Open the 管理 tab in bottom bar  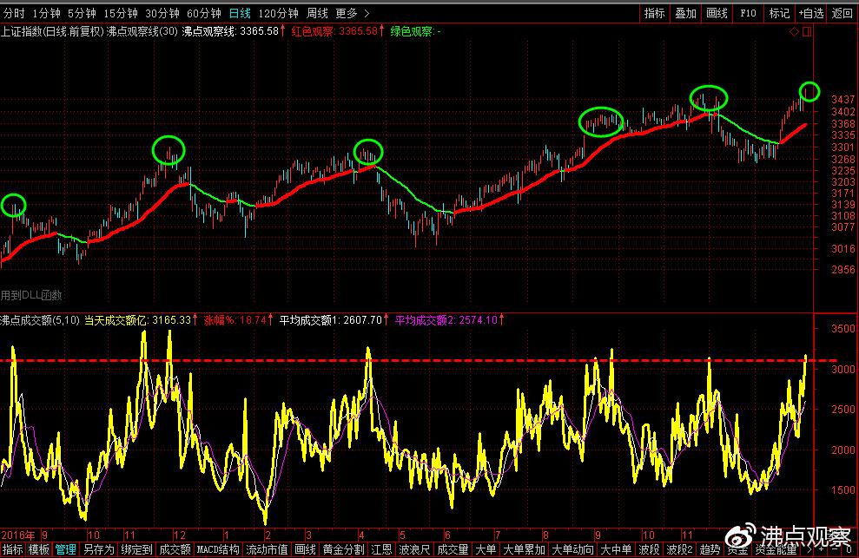click(65, 549)
